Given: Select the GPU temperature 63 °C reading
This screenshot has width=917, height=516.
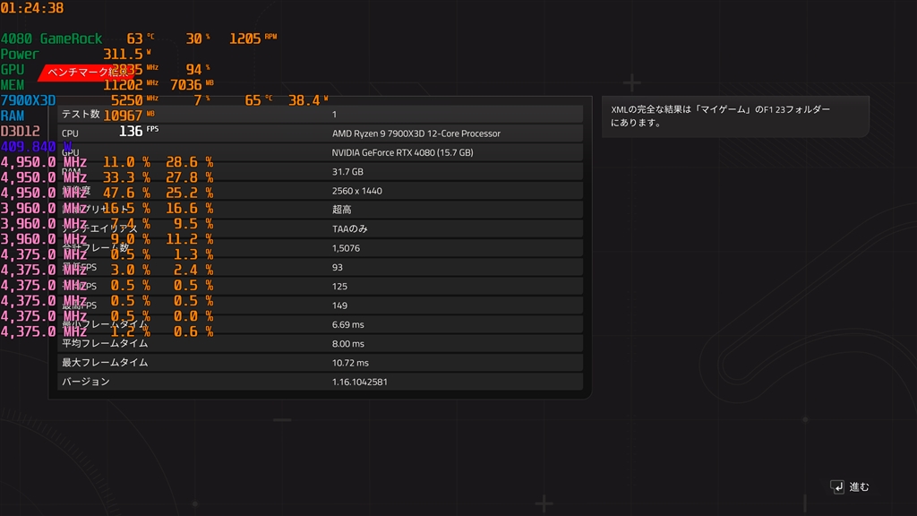Looking at the screenshot, I should pos(141,39).
